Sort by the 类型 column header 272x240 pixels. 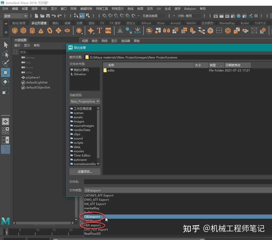216,65
